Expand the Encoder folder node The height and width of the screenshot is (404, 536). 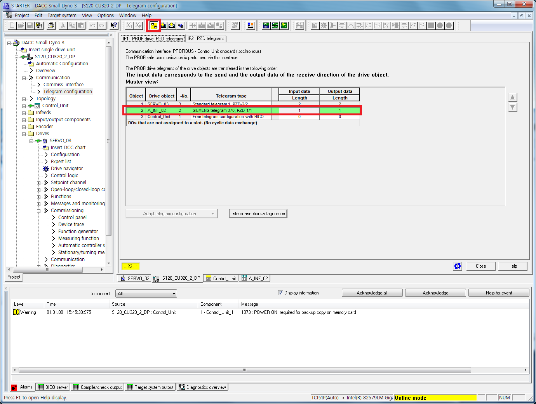[24, 127]
